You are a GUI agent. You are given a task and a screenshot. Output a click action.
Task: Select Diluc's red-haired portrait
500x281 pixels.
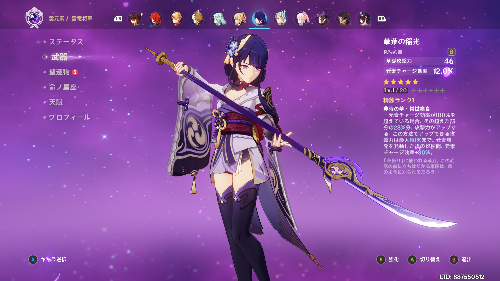coord(155,19)
